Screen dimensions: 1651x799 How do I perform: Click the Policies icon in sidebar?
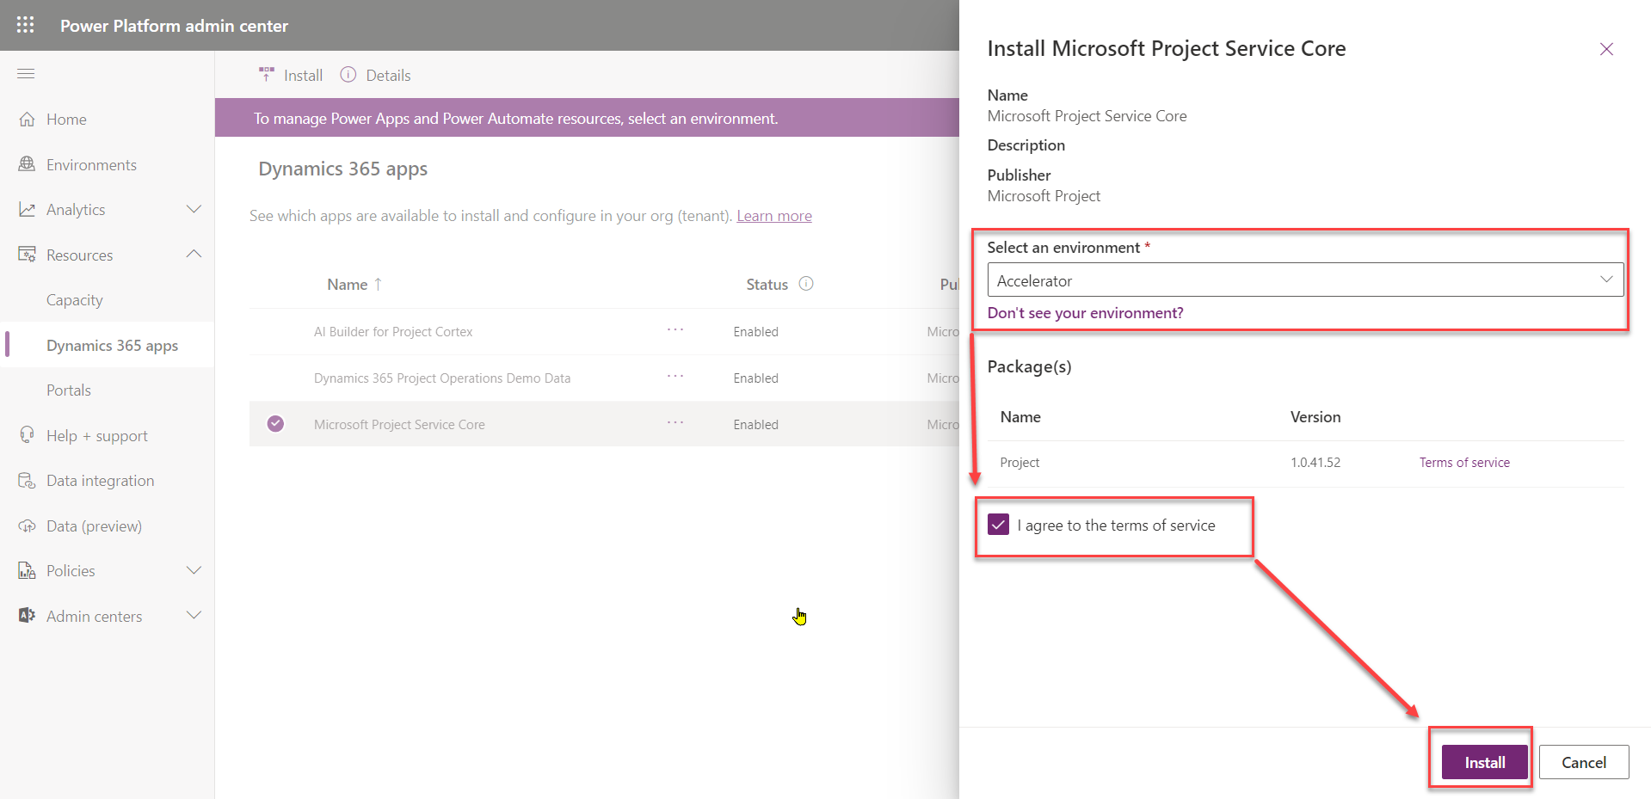[27, 570]
